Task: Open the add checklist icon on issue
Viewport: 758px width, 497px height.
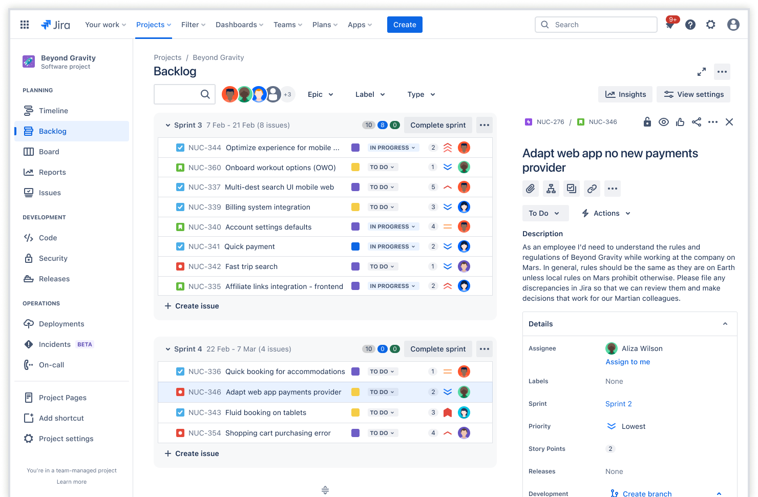Action: [572, 189]
